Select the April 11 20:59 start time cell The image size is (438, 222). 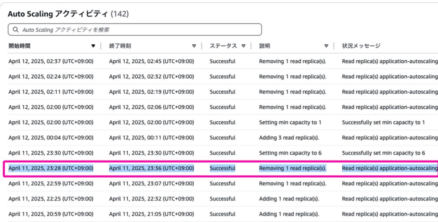pyautogui.click(x=51, y=214)
